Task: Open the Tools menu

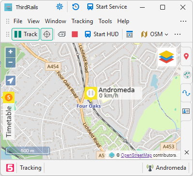Action: pos(105,21)
